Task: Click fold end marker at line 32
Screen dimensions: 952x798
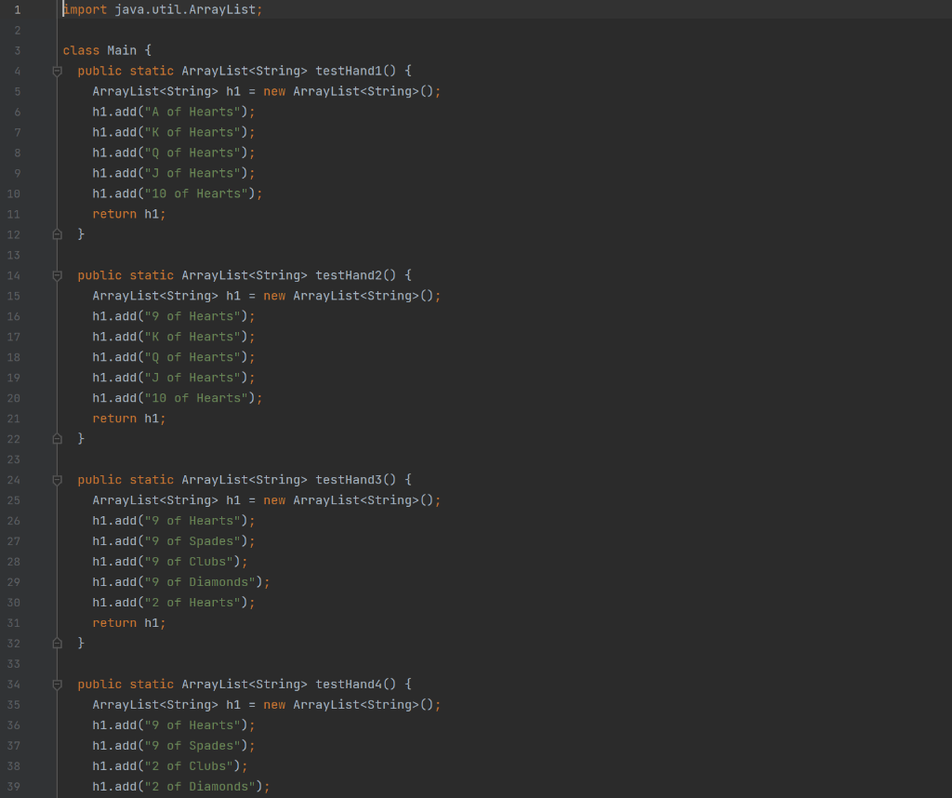Action: [57, 644]
